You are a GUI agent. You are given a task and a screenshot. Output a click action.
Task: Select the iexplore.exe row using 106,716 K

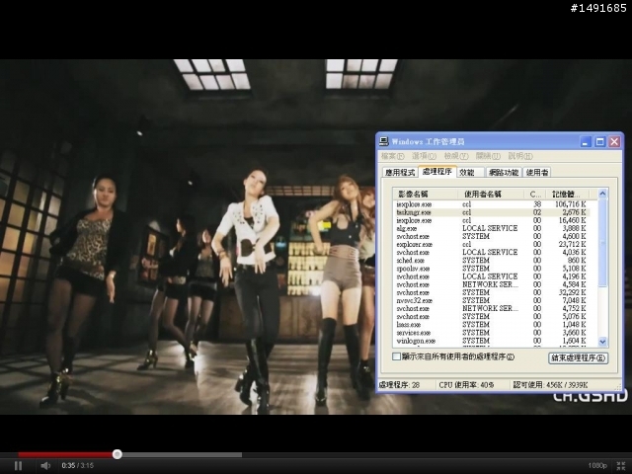coord(492,204)
